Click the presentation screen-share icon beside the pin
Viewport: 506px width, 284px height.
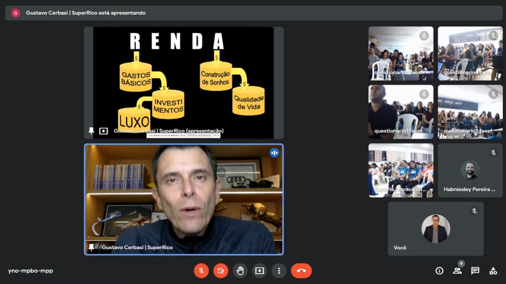[x=103, y=131]
